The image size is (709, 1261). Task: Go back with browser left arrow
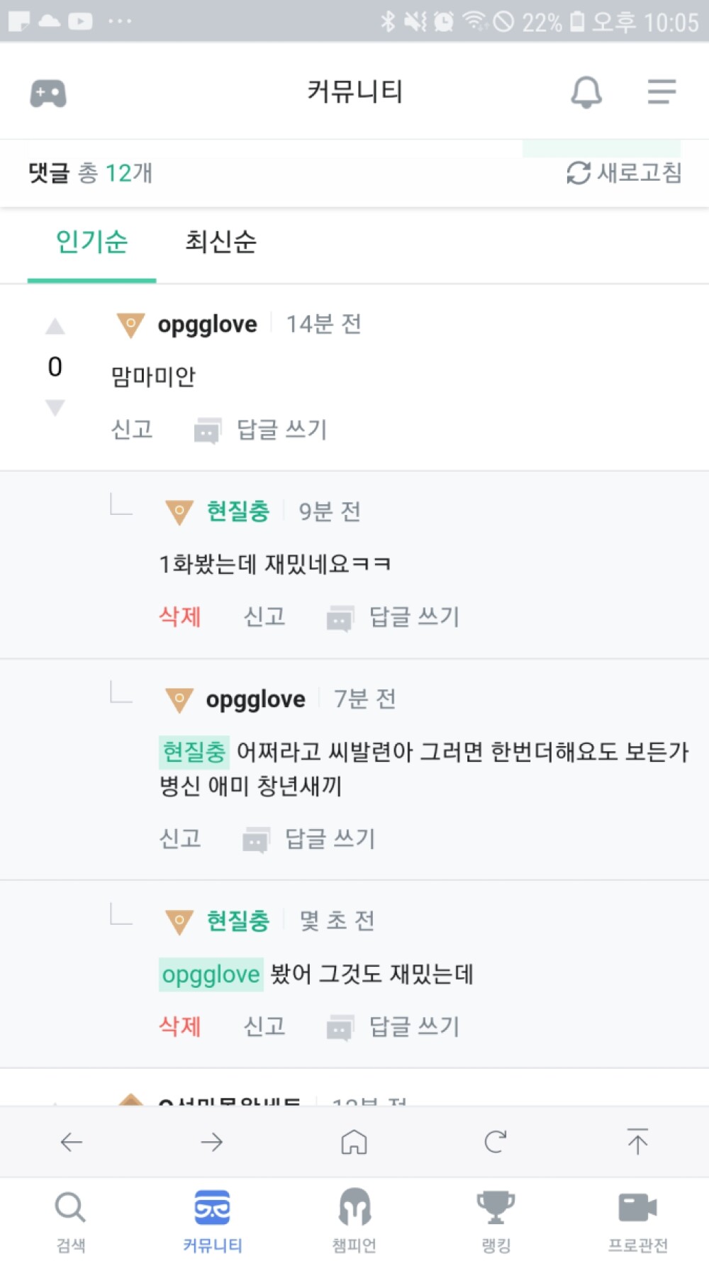click(71, 1142)
